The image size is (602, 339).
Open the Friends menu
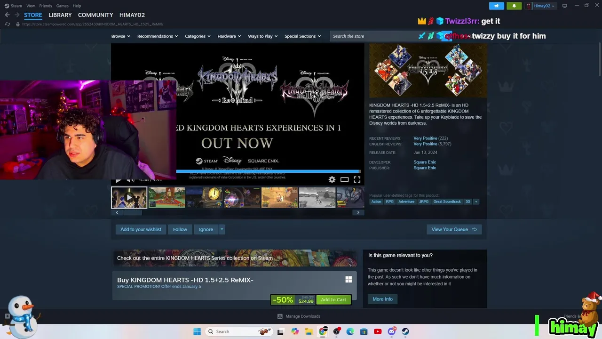46,6
